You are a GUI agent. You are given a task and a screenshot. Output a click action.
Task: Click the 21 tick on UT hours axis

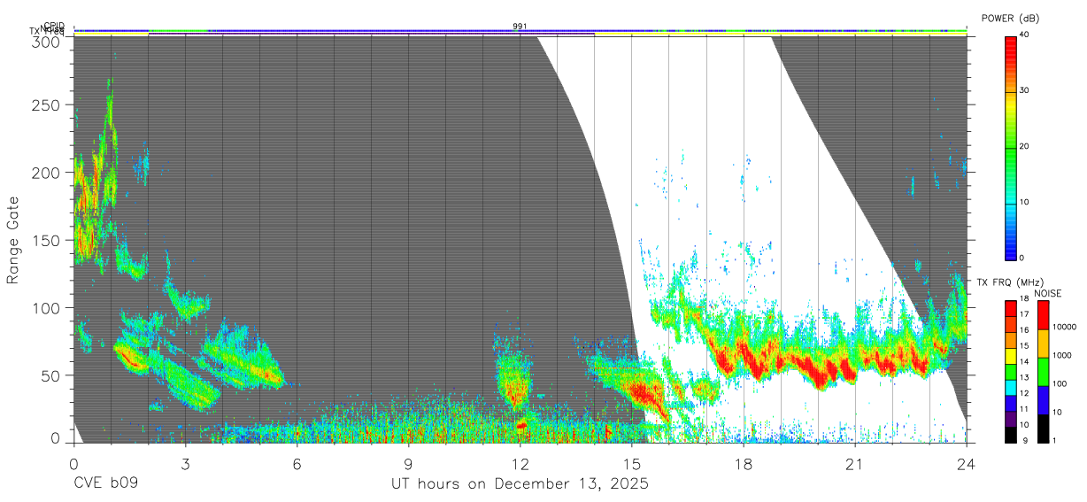855,464
